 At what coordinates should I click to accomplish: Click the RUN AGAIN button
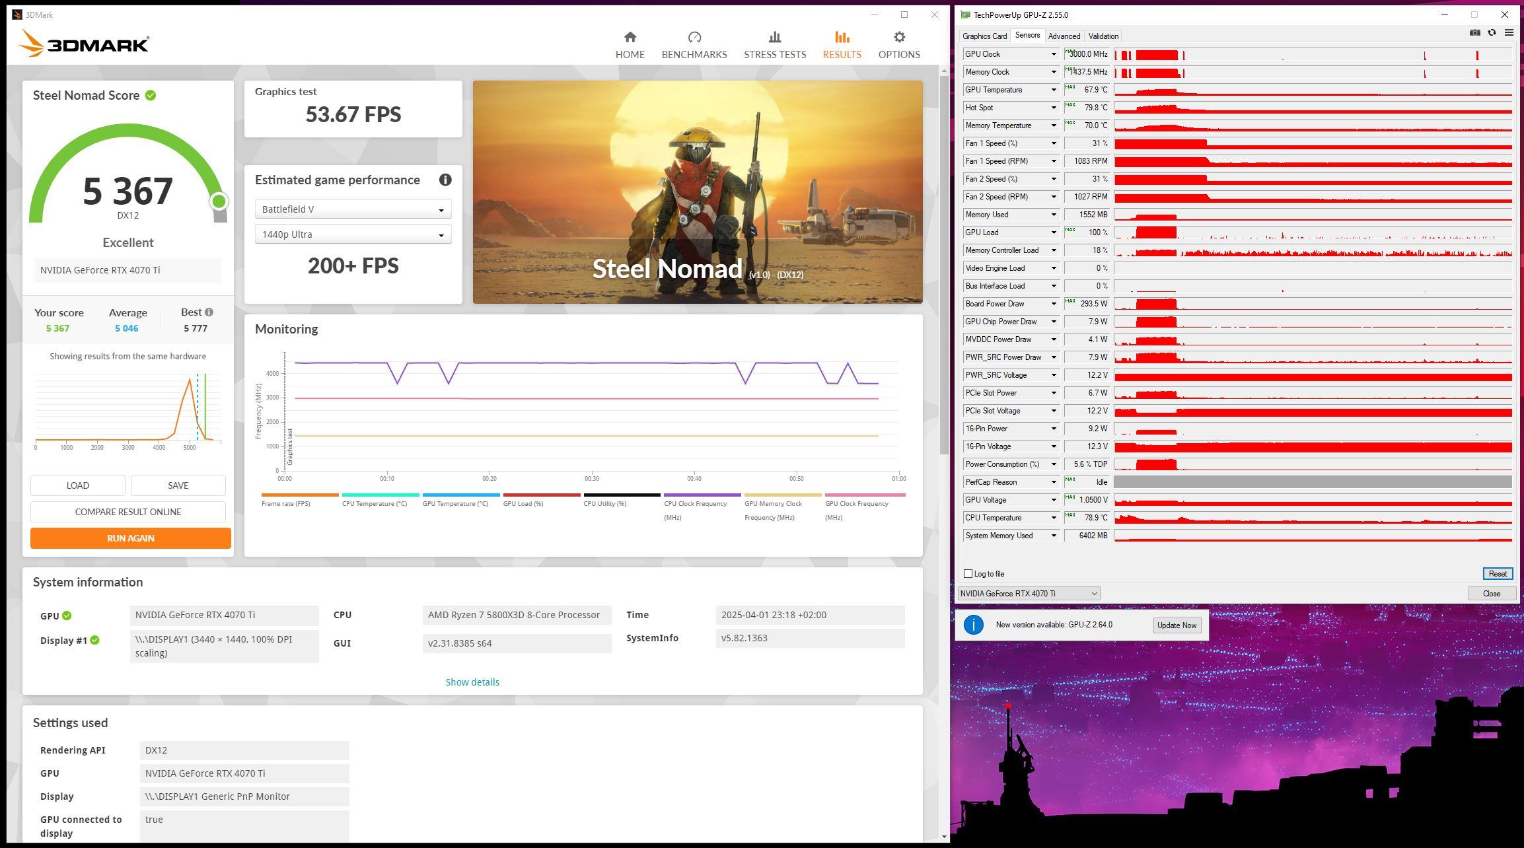(131, 538)
